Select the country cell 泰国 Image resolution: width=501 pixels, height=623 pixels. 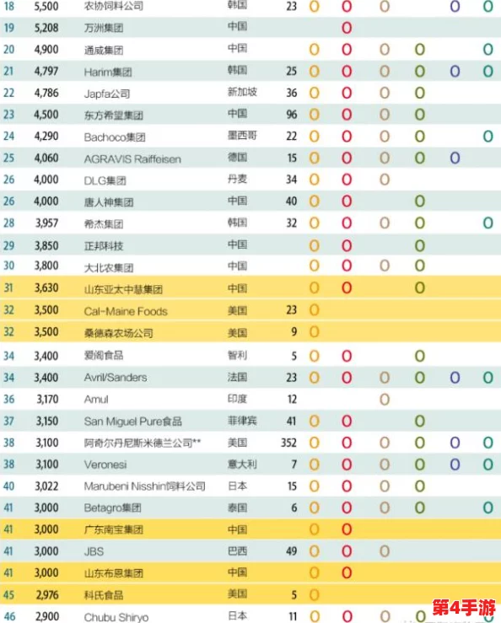[237, 508]
